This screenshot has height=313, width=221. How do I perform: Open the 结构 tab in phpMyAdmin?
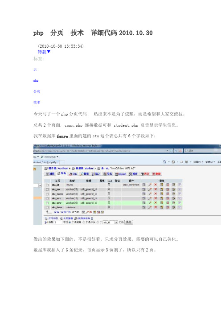pyautogui.click(x=61, y=173)
